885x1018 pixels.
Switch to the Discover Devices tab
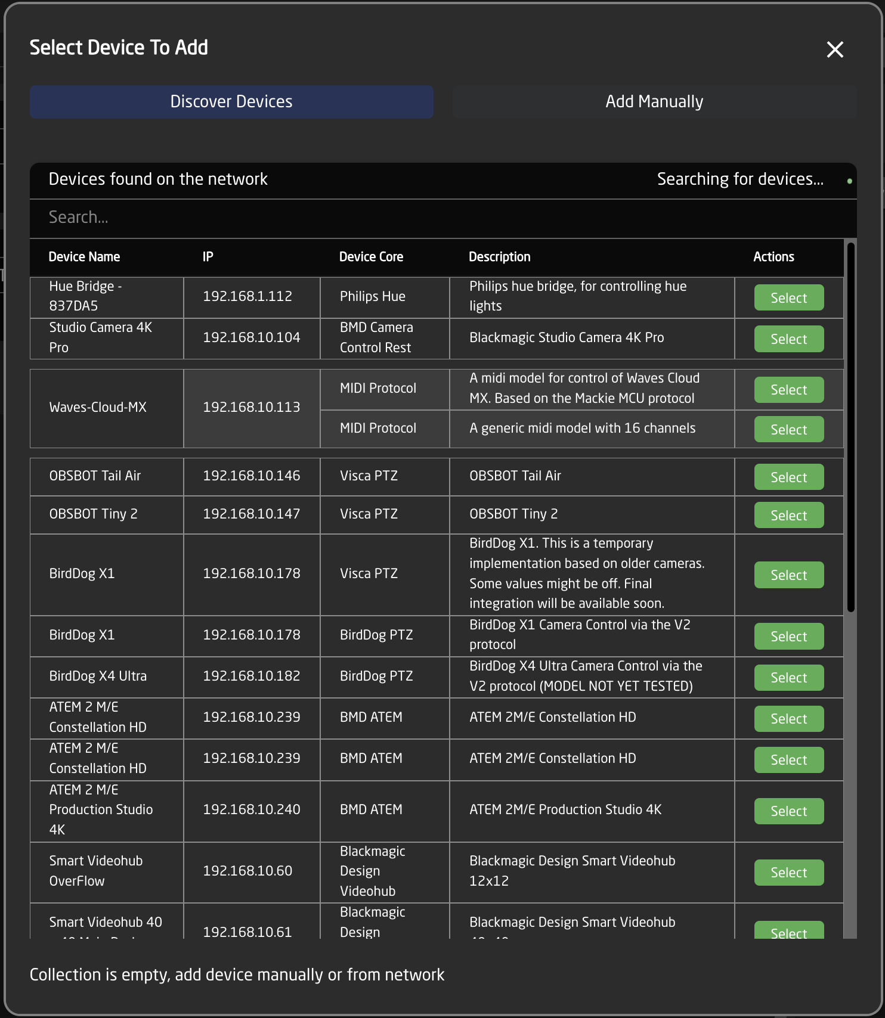click(231, 101)
